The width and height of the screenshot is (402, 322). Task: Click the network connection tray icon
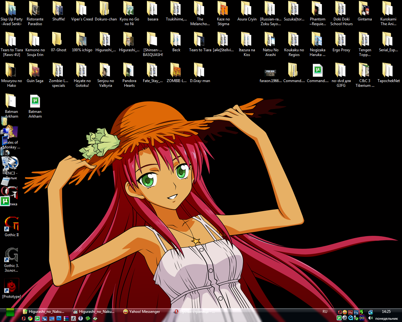370,312
